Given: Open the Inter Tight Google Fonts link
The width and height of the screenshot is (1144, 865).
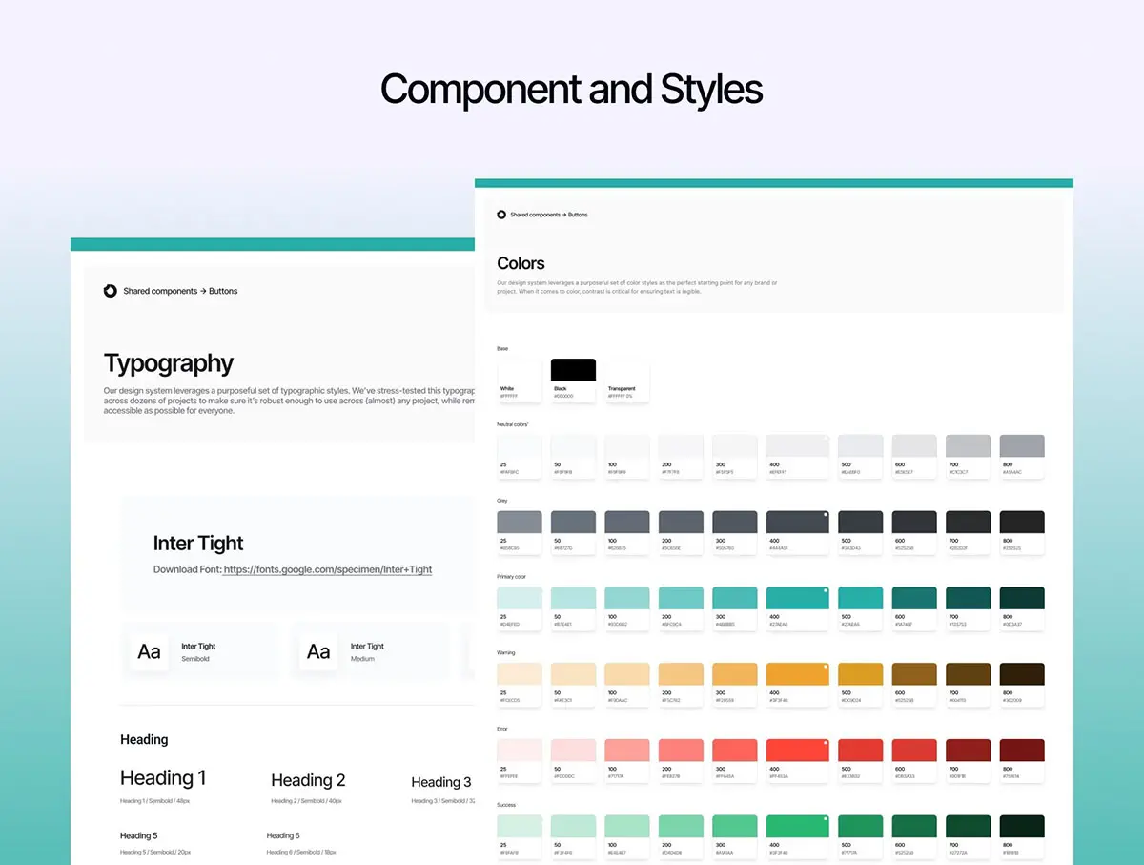Looking at the screenshot, I should 327,569.
